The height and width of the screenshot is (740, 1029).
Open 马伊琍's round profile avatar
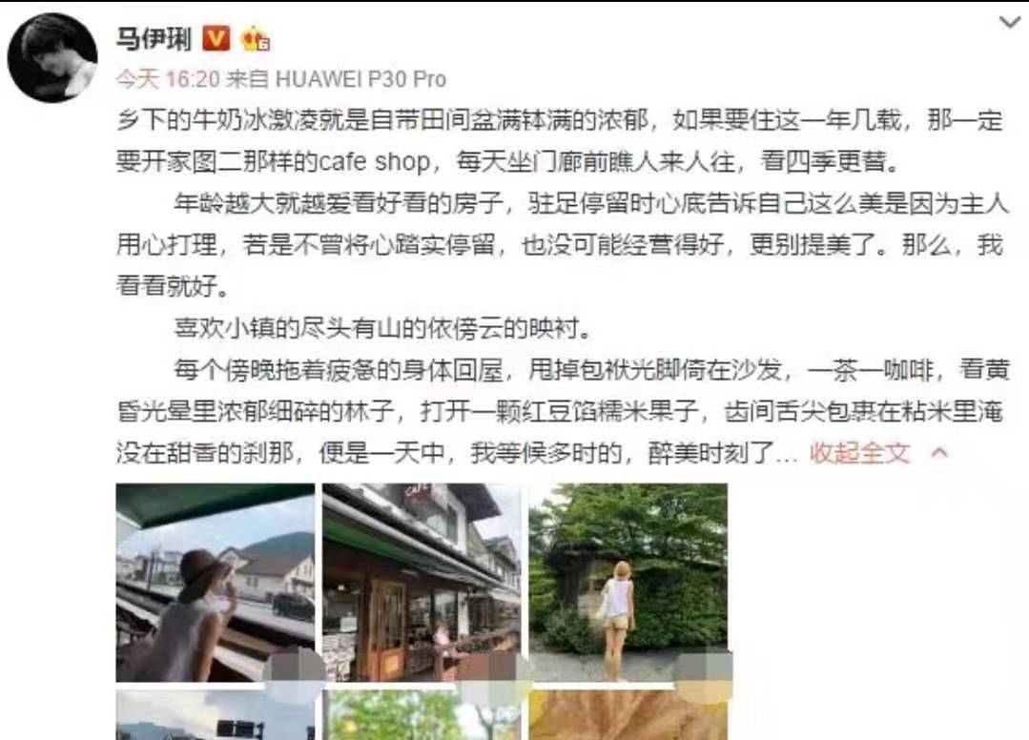[52, 57]
